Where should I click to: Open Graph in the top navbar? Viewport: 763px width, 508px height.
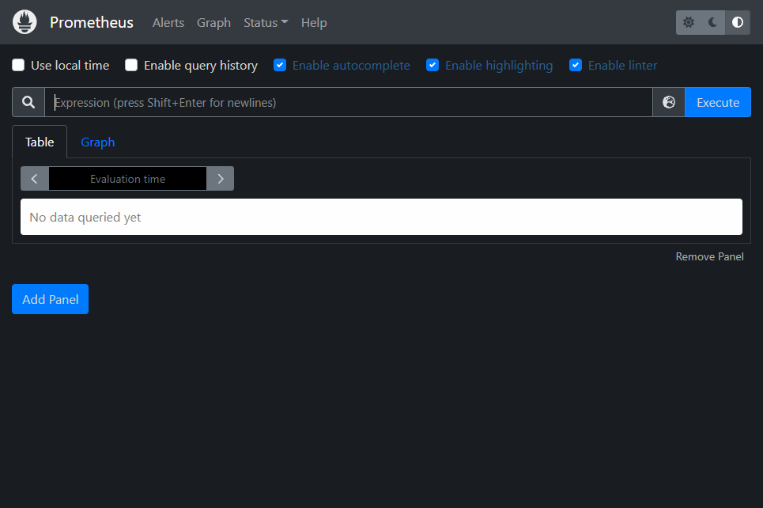pyautogui.click(x=213, y=22)
